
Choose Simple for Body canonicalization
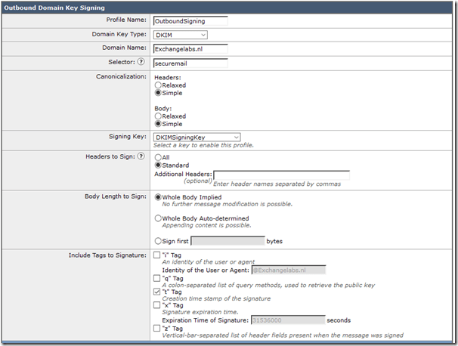[x=157, y=125]
